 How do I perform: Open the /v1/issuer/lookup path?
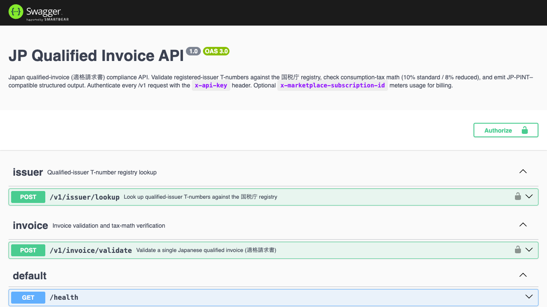click(x=85, y=197)
